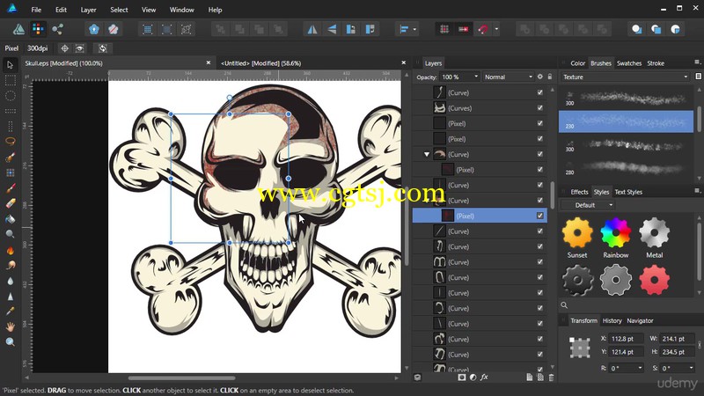Open the Texture brush category dropdown
The height and width of the screenshot is (396, 704).
pyautogui.click(x=625, y=77)
